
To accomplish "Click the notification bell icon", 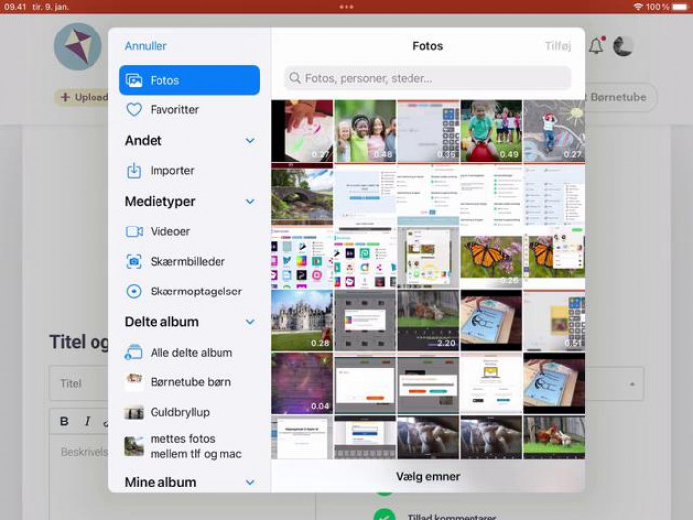I will 596,46.
